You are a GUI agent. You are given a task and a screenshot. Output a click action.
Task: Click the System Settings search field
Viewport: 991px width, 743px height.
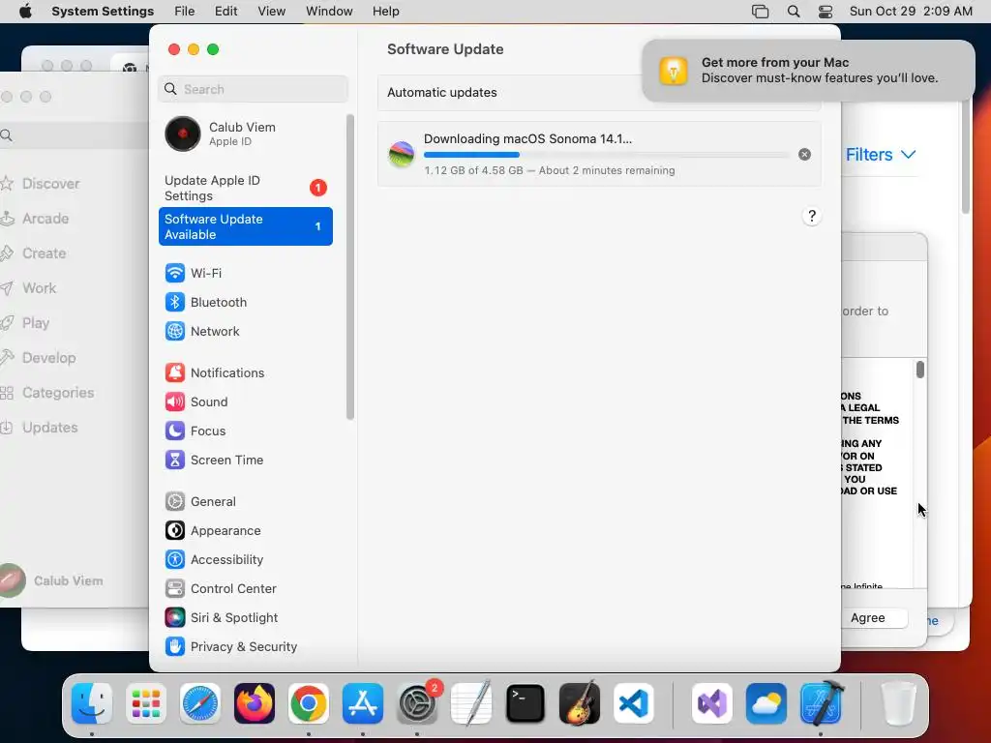click(253, 89)
